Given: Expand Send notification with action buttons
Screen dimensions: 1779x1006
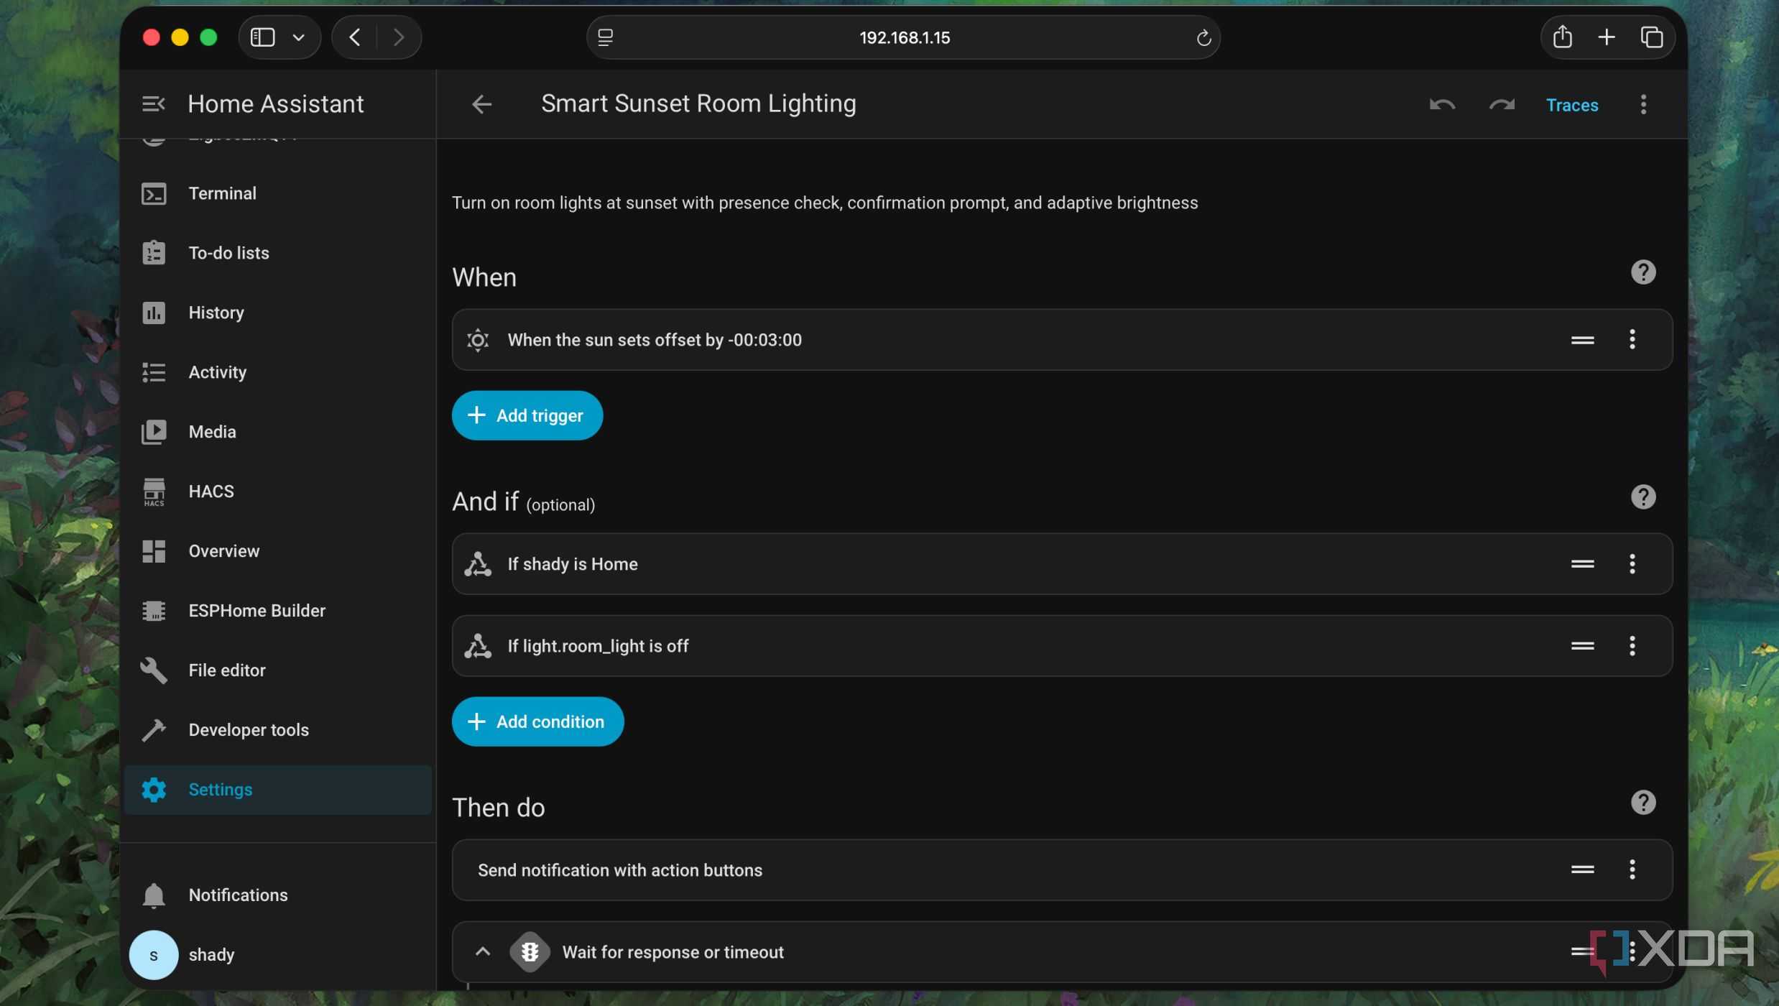Looking at the screenshot, I should coord(1061,870).
